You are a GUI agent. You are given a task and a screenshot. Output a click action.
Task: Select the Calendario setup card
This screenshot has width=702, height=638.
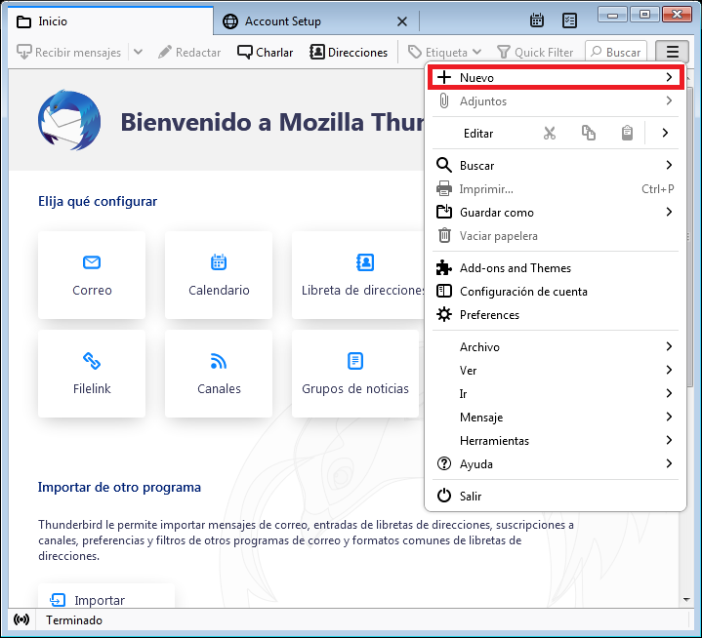[219, 275]
